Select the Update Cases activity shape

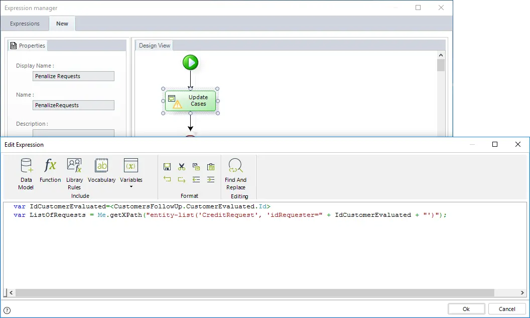(x=190, y=101)
